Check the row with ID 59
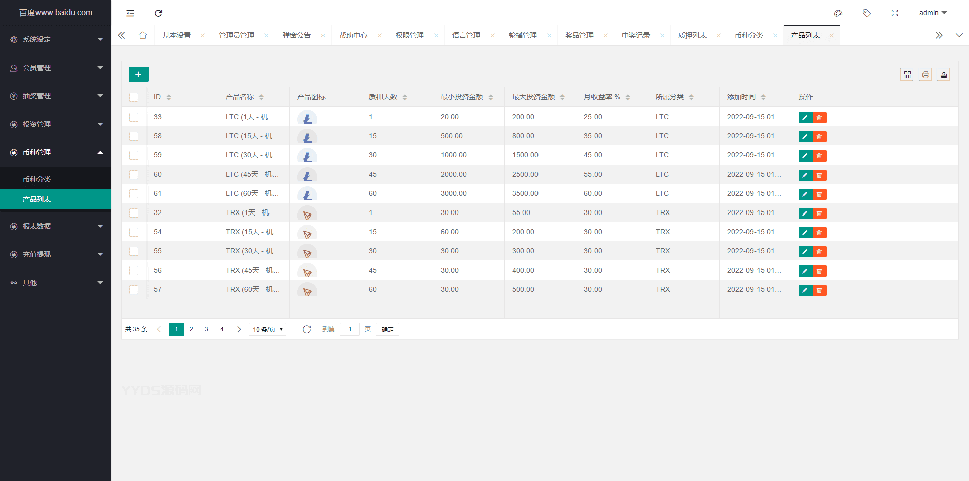This screenshot has width=969, height=481. (134, 155)
